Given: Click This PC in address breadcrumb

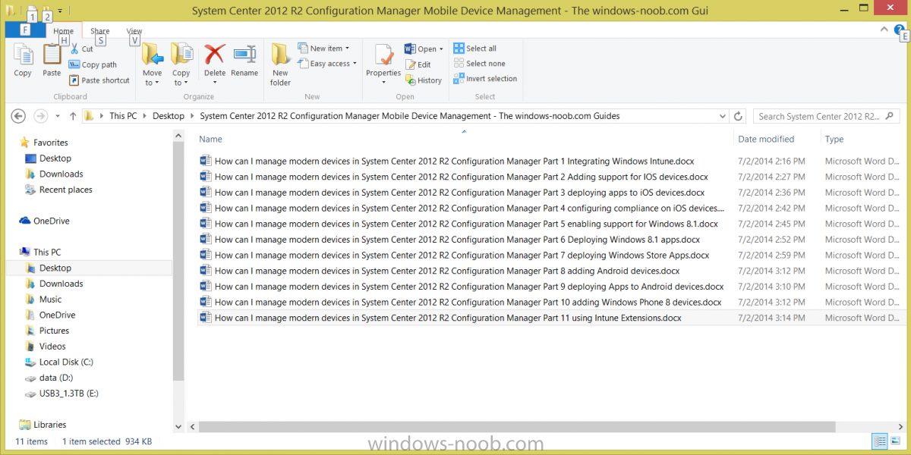Looking at the screenshot, I should coord(124,116).
